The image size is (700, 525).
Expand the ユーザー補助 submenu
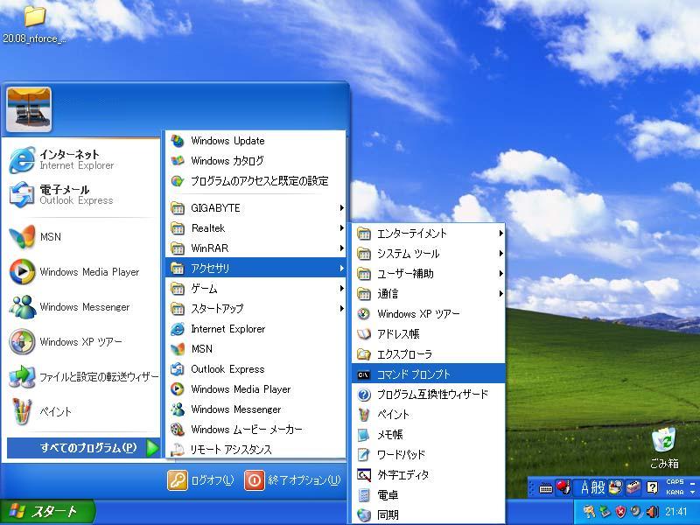coord(429,274)
